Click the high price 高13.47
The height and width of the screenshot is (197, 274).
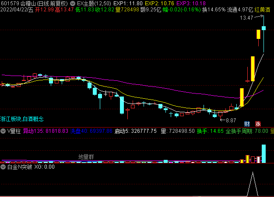(64, 10)
